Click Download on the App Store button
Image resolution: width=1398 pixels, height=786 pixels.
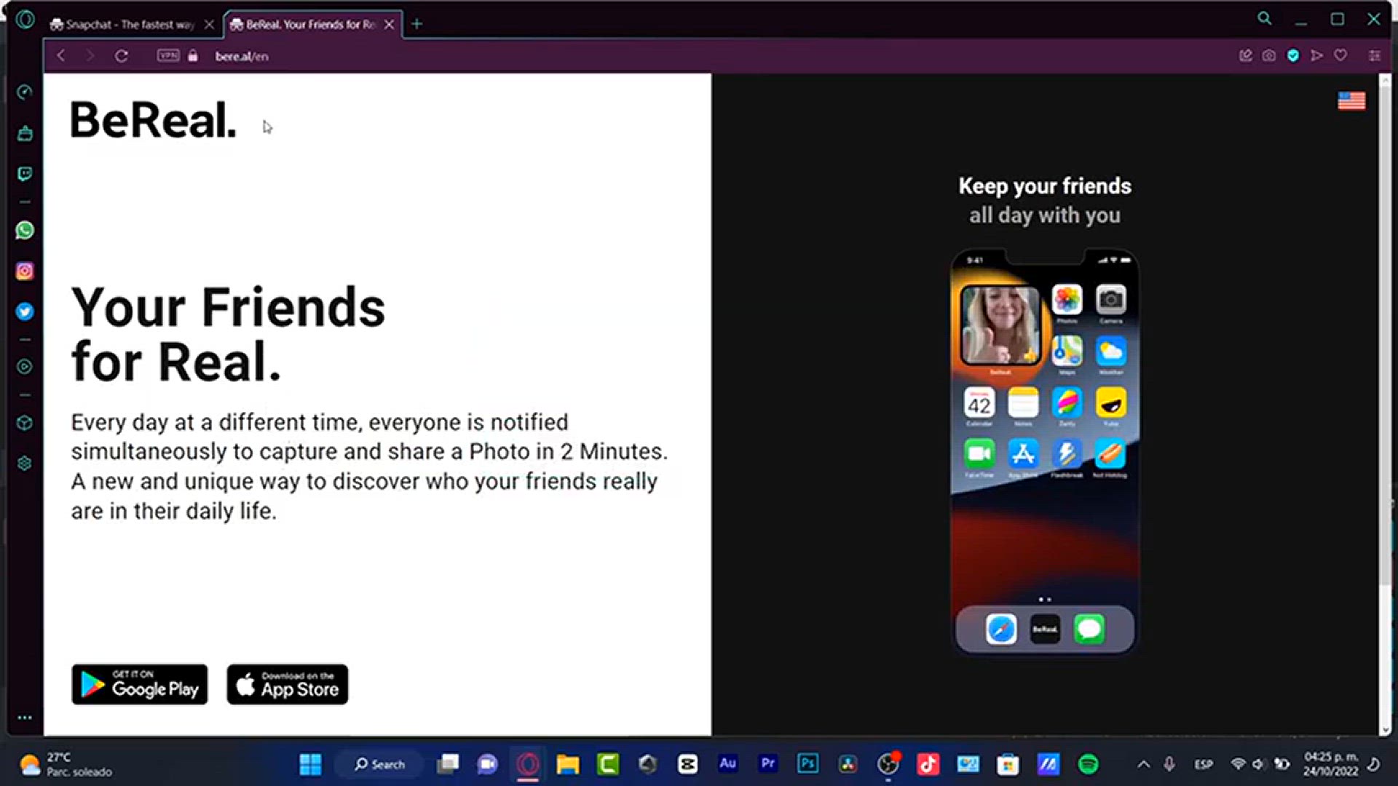click(288, 685)
